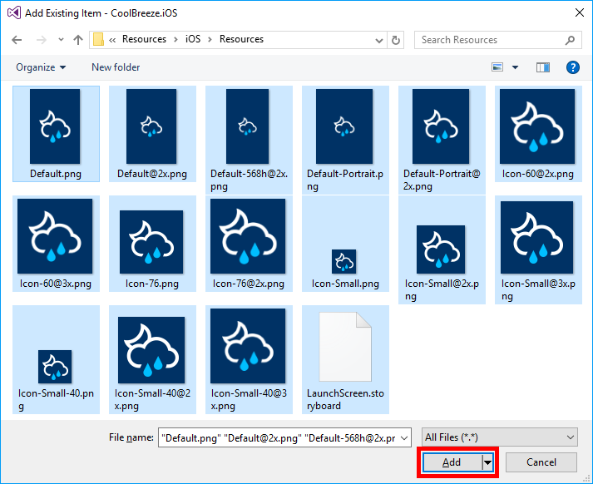Click the iOS breadcrumb in address bar
This screenshot has width=593, height=484.
tap(193, 40)
